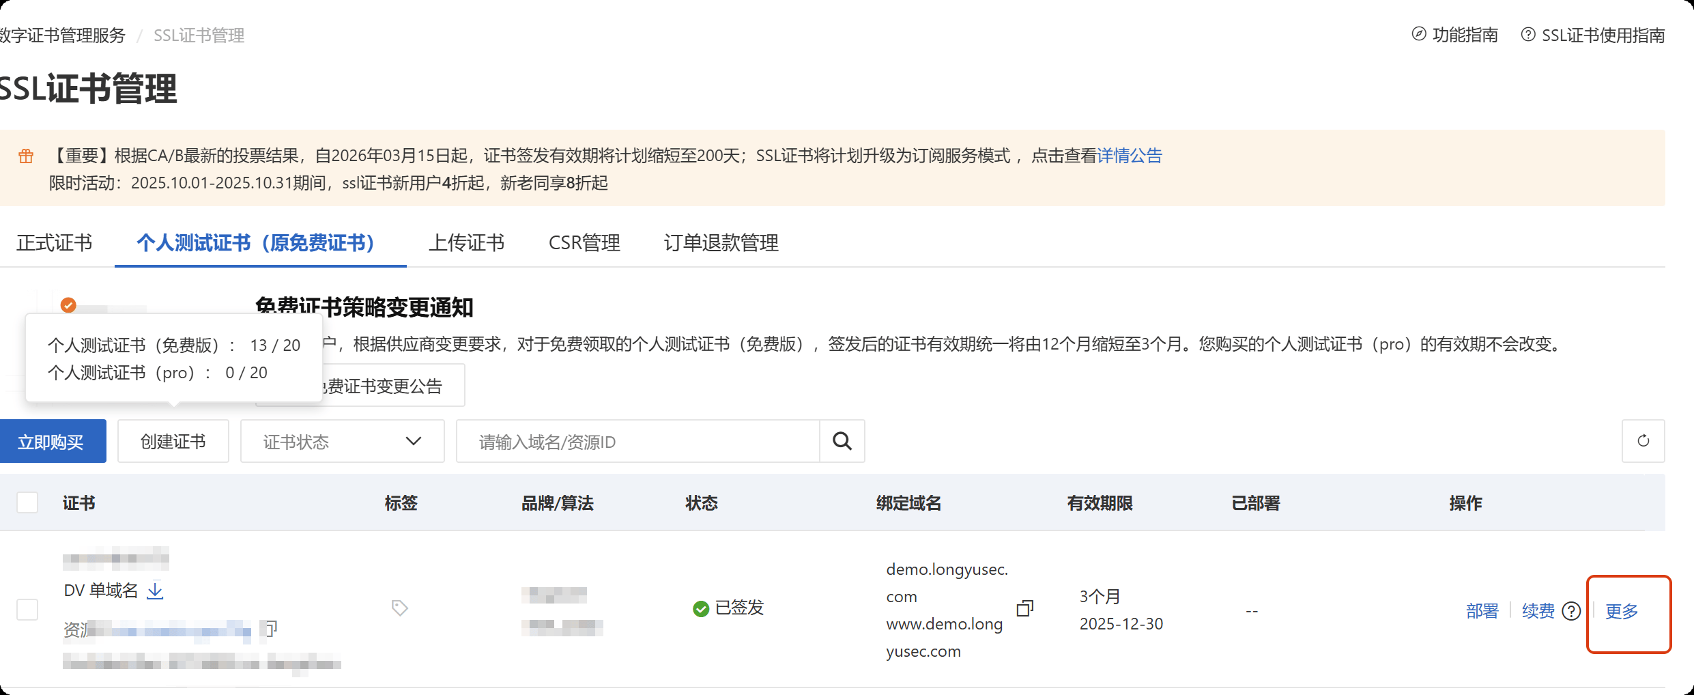Switch to the 正式证书 tab

point(55,243)
